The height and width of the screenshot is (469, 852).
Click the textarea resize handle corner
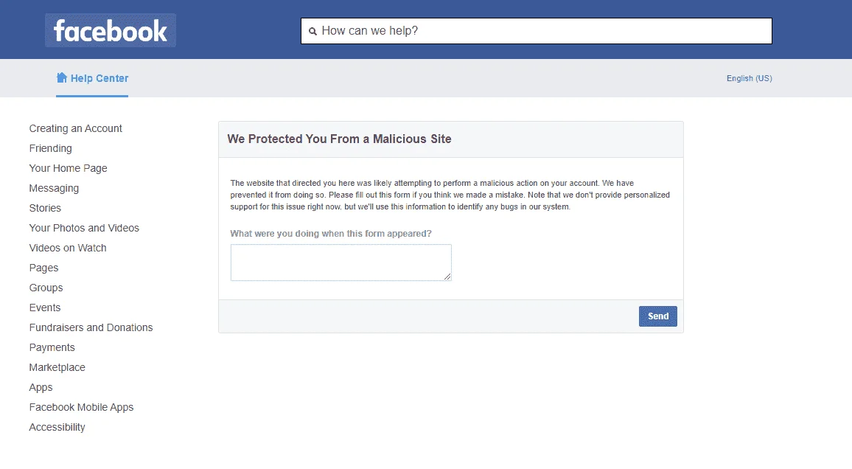pos(447,277)
